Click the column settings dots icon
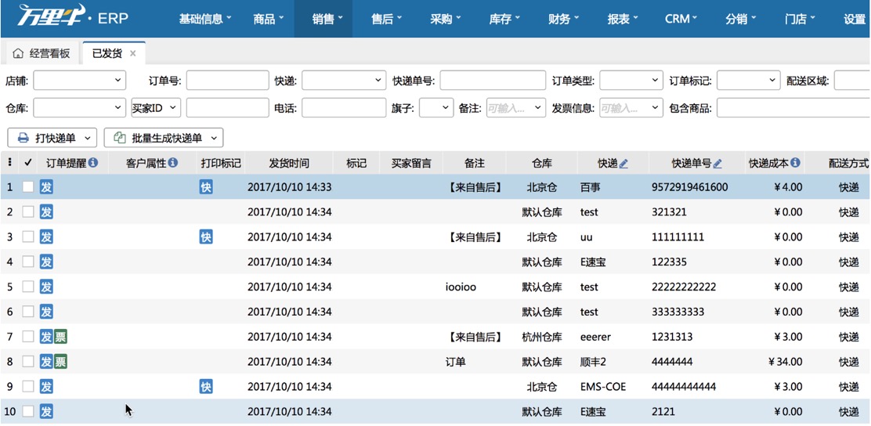 (9, 163)
